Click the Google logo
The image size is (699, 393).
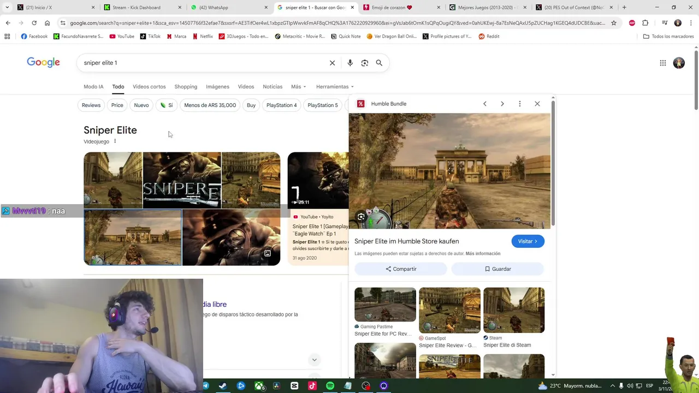pyautogui.click(x=44, y=62)
